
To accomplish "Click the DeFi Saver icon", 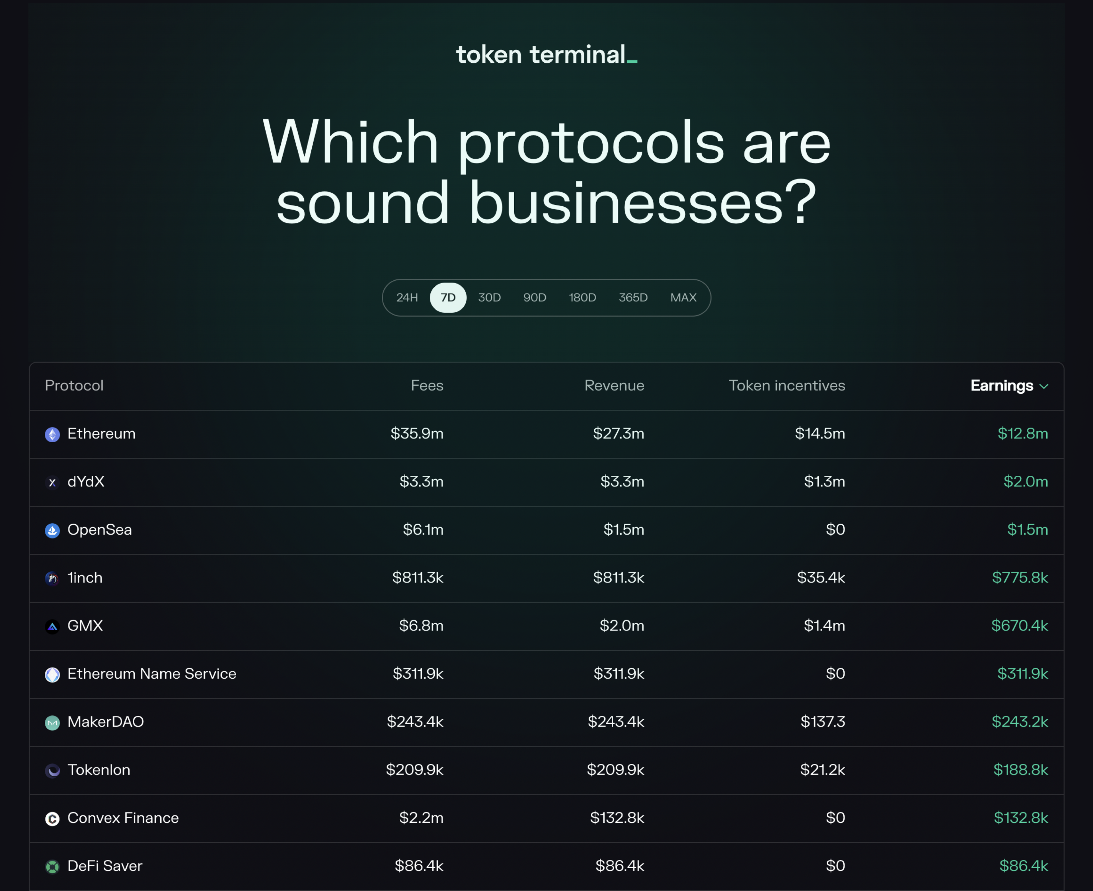I will 52,866.
